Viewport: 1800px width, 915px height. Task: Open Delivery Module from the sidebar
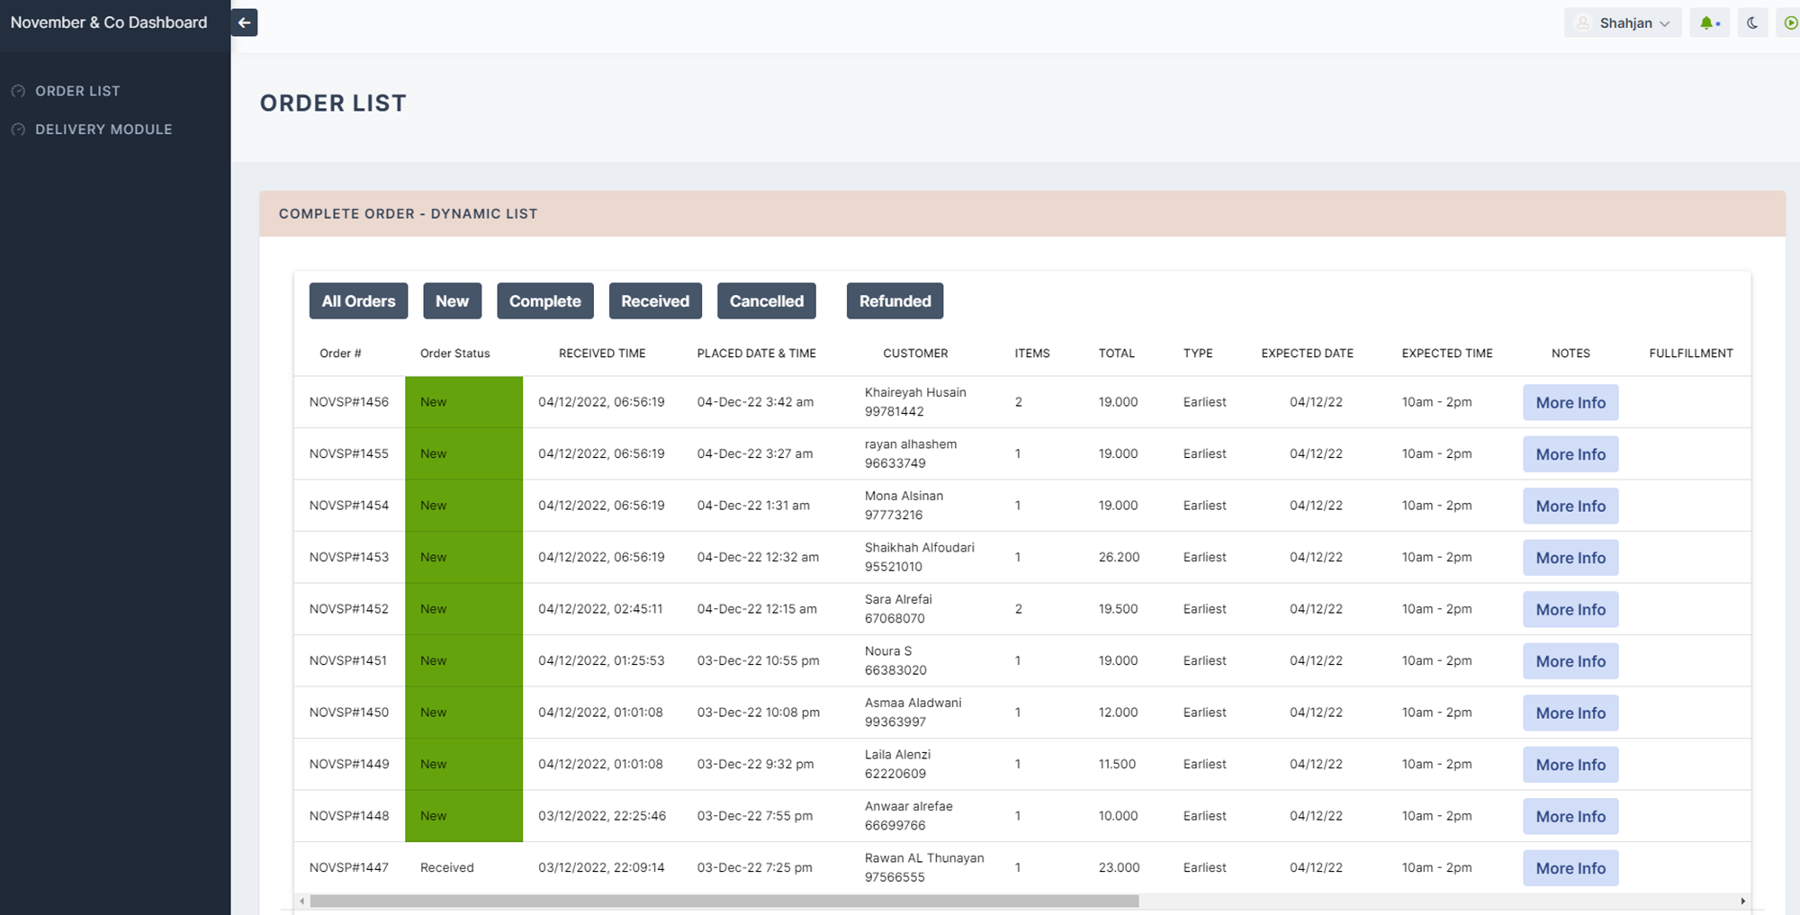click(x=103, y=130)
